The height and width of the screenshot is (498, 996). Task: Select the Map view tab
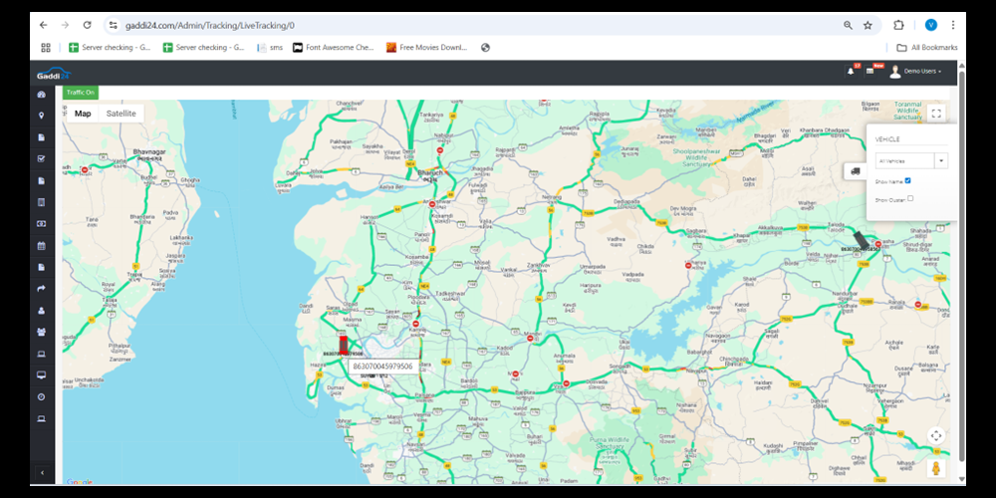pyautogui.click(x=83, y=114)
